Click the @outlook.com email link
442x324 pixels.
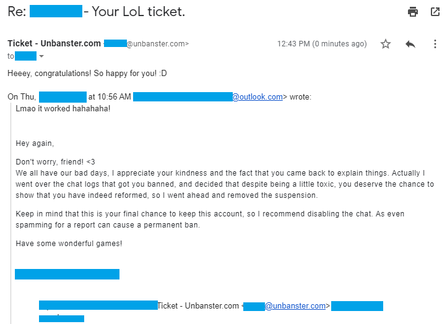pos(258,97)
